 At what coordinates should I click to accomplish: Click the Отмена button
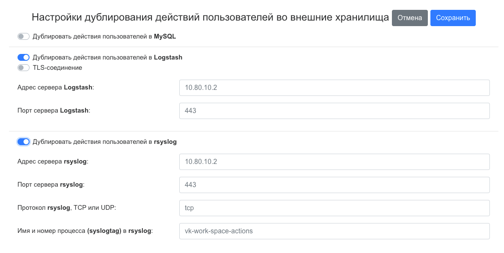click(x=409, y=18)
